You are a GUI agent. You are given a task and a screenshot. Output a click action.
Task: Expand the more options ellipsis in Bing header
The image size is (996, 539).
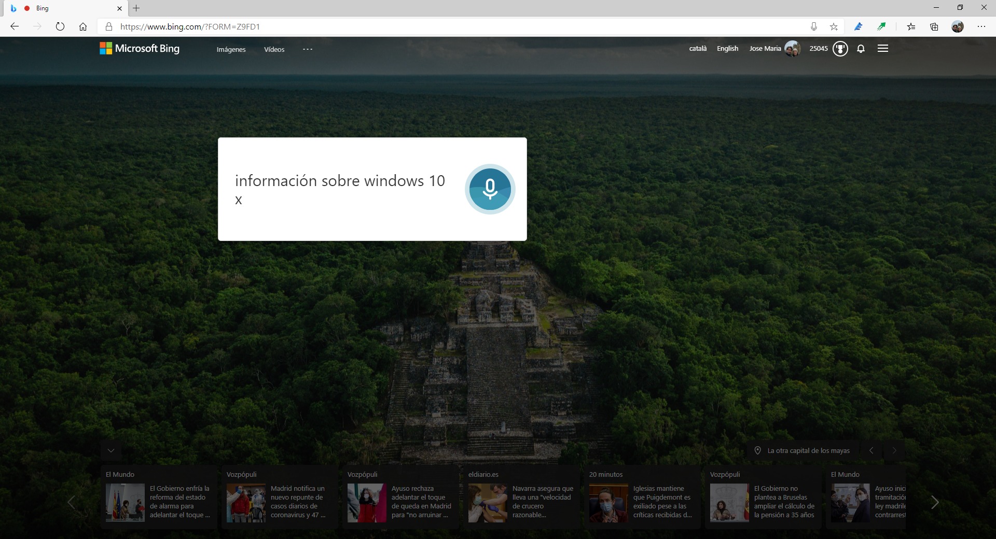point(308,49)
